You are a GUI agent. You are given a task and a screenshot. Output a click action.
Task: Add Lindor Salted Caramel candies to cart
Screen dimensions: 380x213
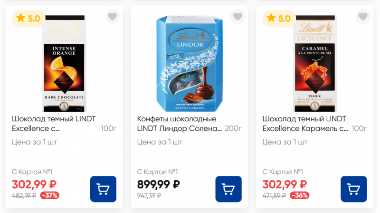point(228,189)
